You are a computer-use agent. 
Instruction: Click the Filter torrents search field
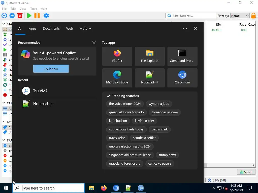pyautogui.click(x=191, y=16)
